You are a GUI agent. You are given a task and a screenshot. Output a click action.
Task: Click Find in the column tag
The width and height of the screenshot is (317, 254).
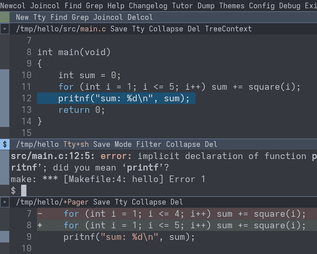pyautogui.click(x=59, y=17)
